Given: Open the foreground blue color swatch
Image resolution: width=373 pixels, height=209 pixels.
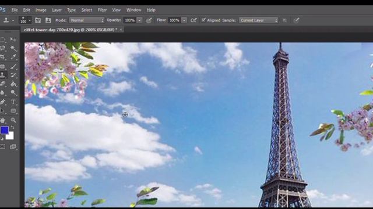Looking at the screenshot, I should click(5, 130).
